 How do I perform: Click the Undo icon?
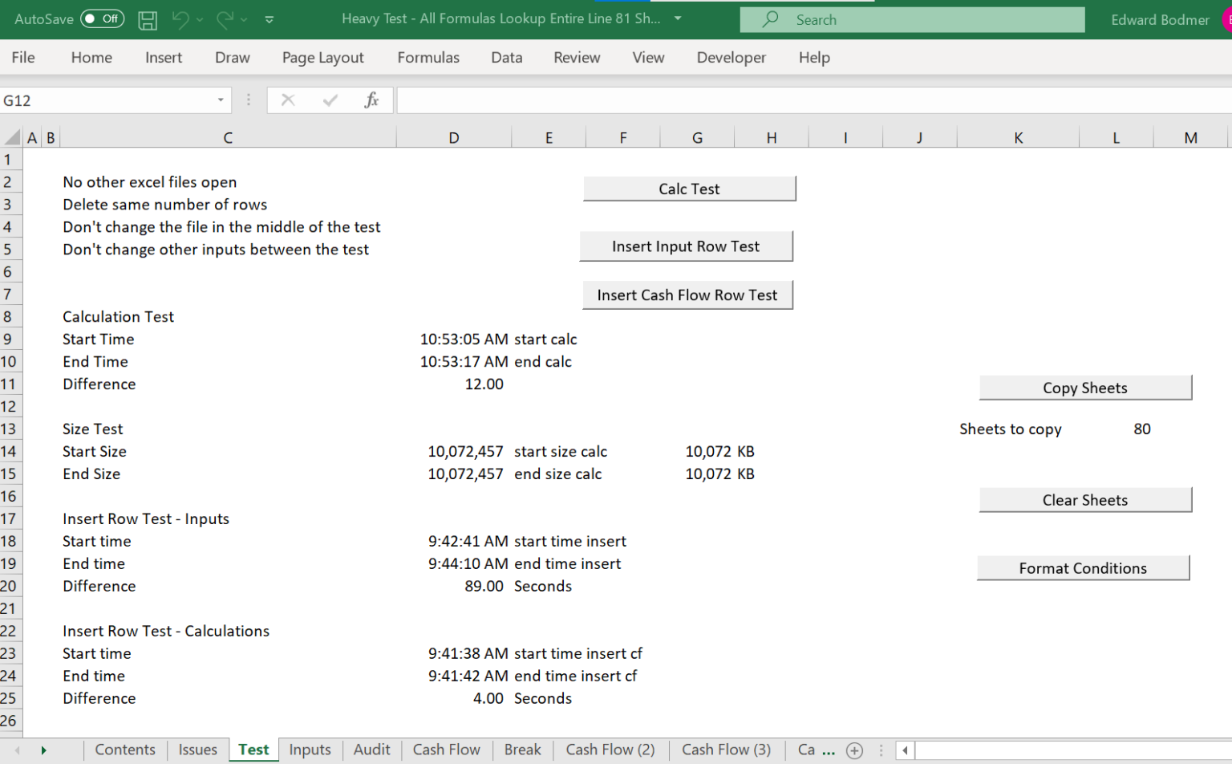[180, 19]
